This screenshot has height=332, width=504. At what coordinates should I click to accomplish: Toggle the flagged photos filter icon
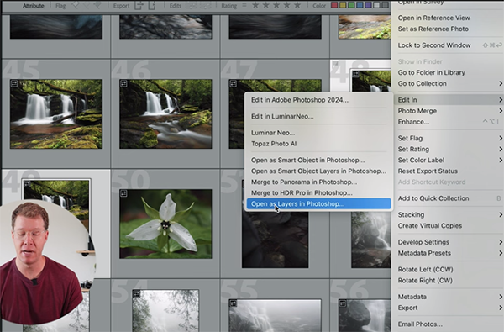[x=76, y=5]
